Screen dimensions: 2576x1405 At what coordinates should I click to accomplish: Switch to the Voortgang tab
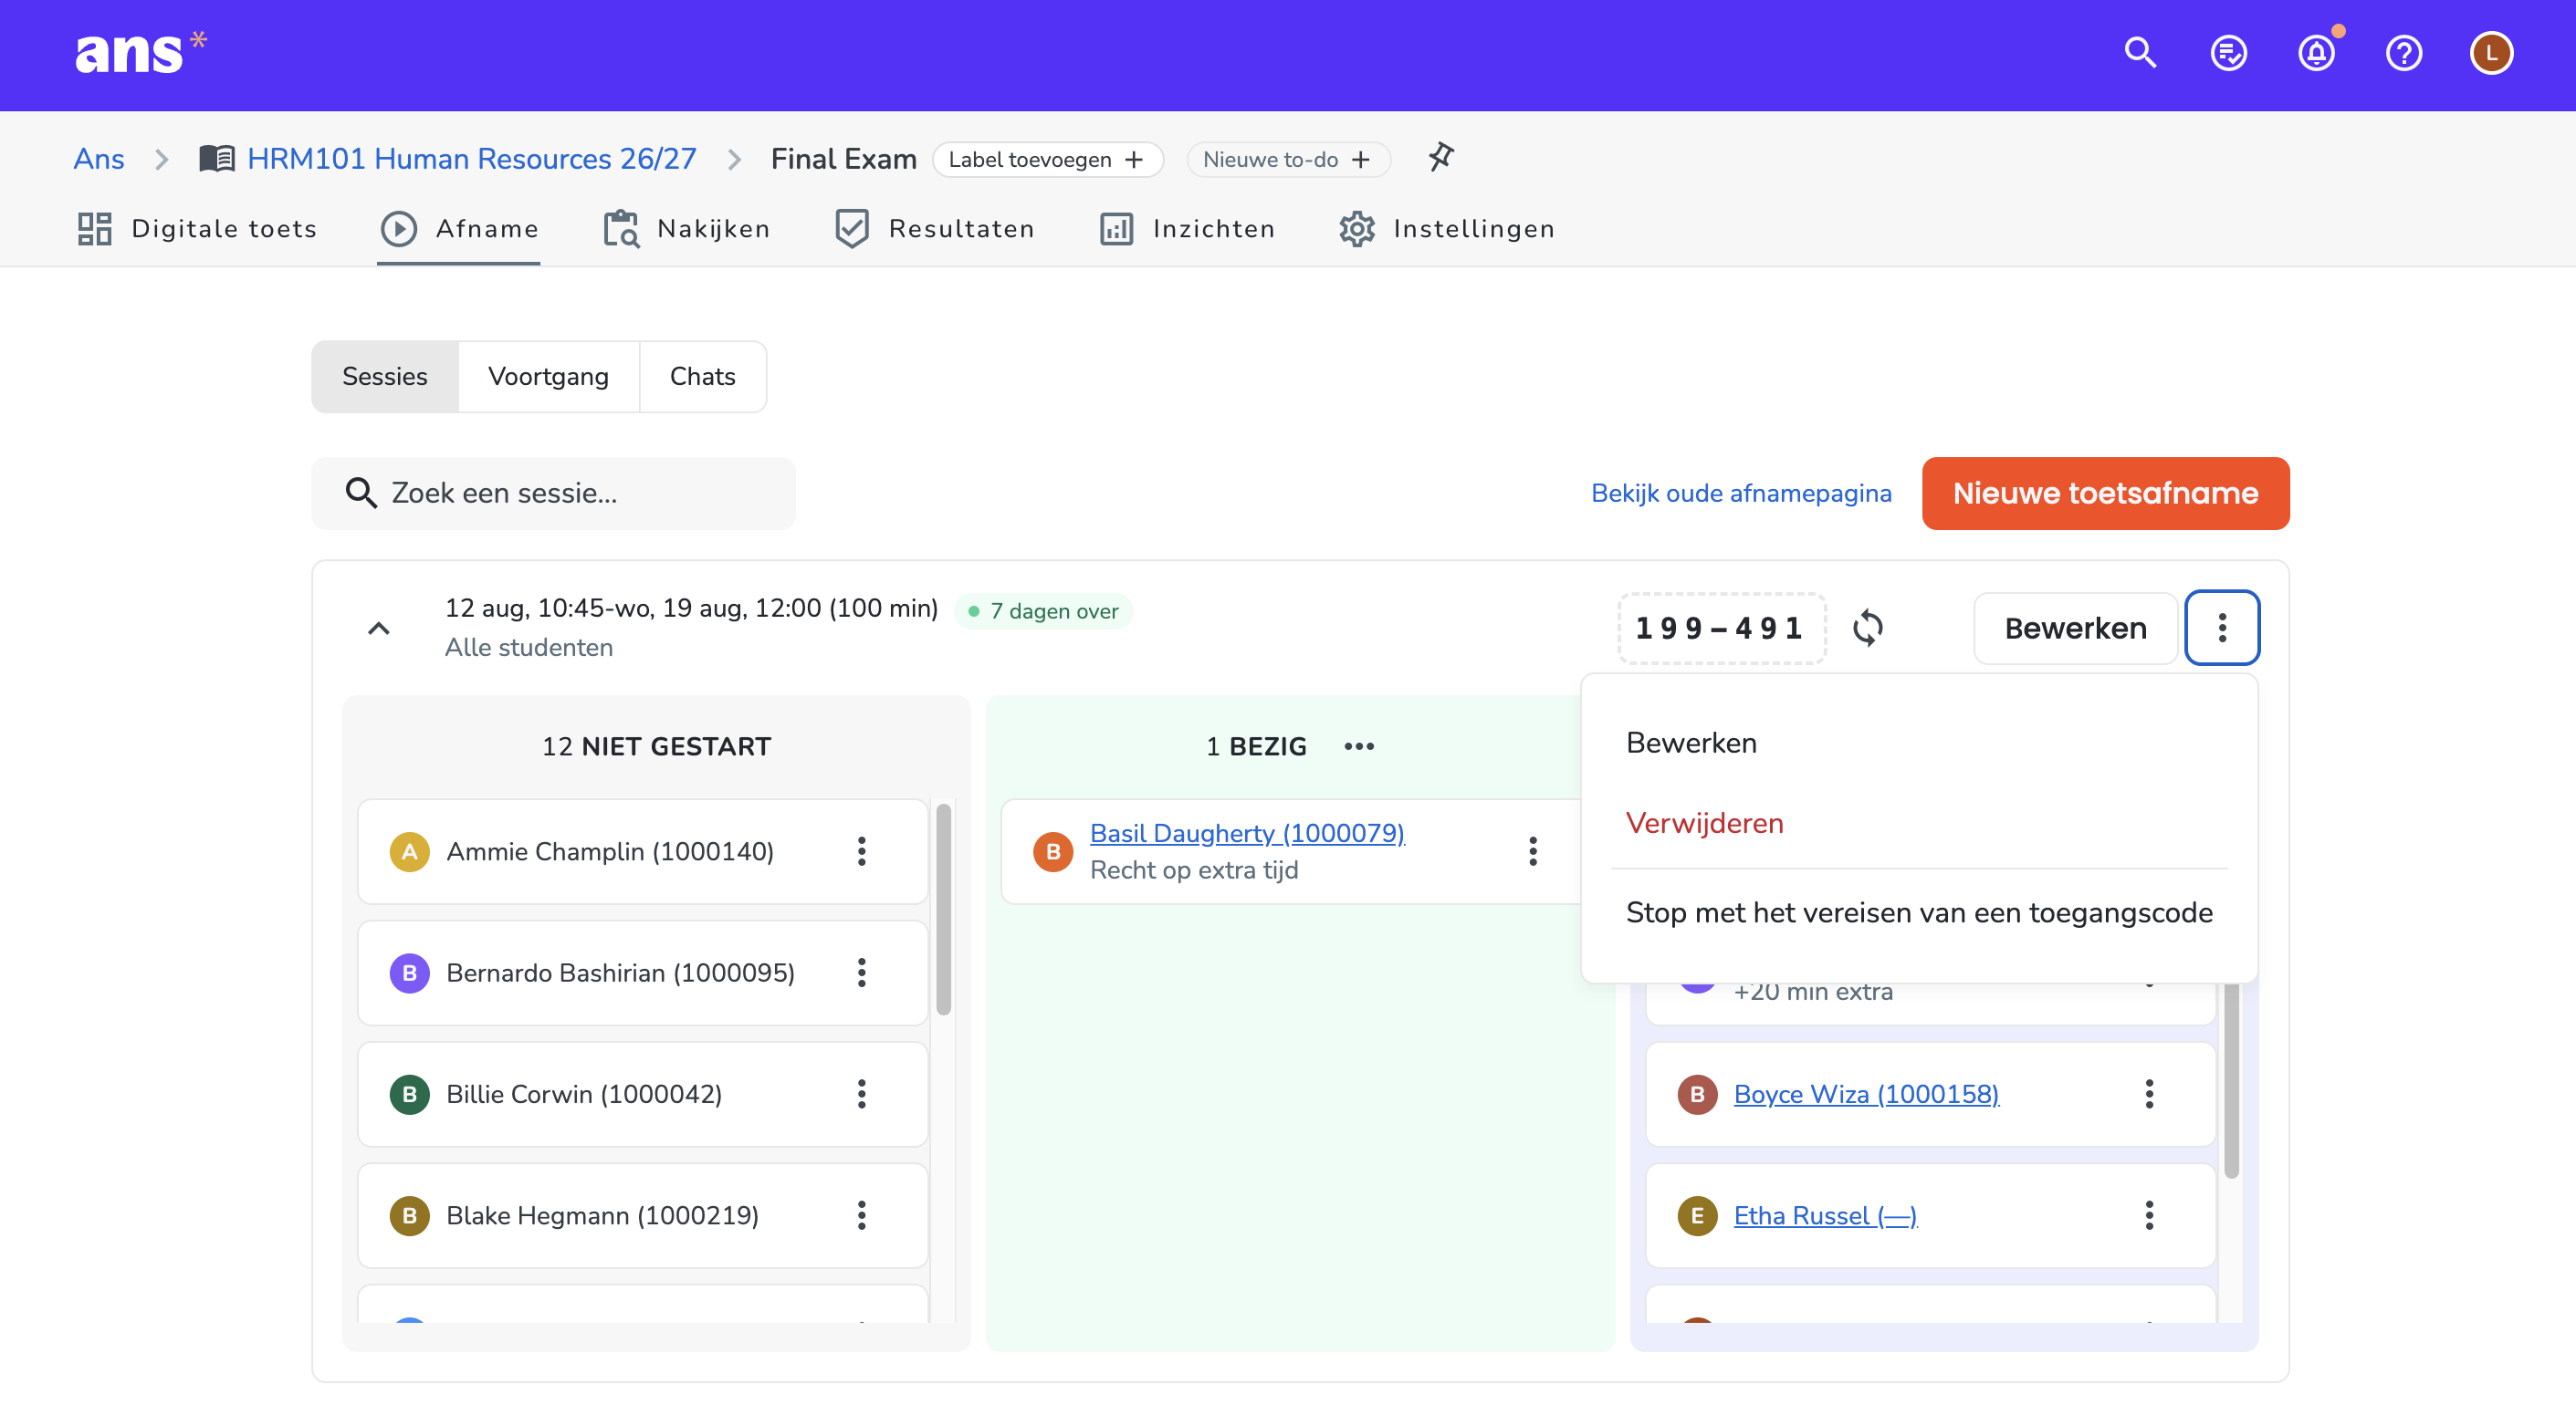tap(548, 377)
